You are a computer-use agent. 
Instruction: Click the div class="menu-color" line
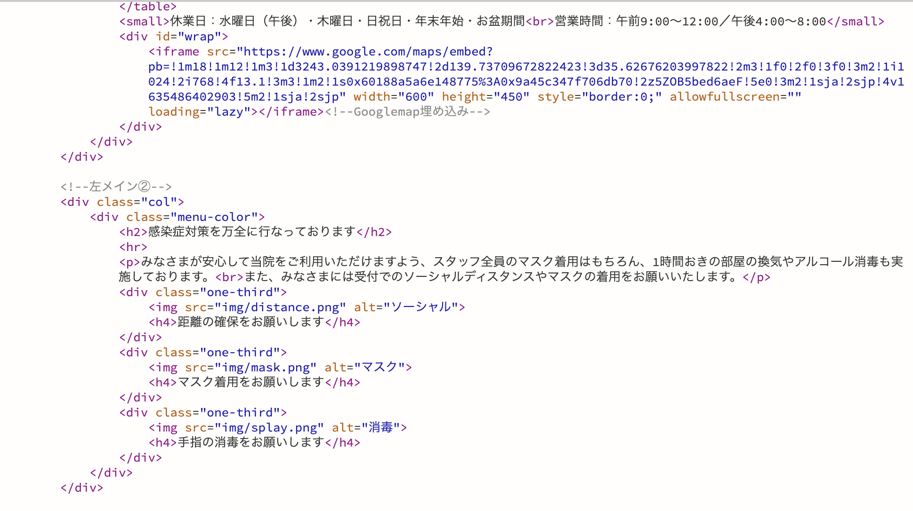point(178,217)
